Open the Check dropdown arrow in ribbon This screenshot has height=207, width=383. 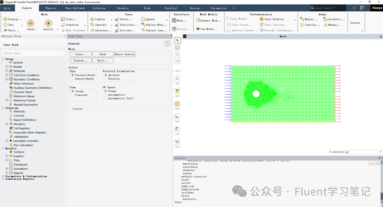(35, 29)
